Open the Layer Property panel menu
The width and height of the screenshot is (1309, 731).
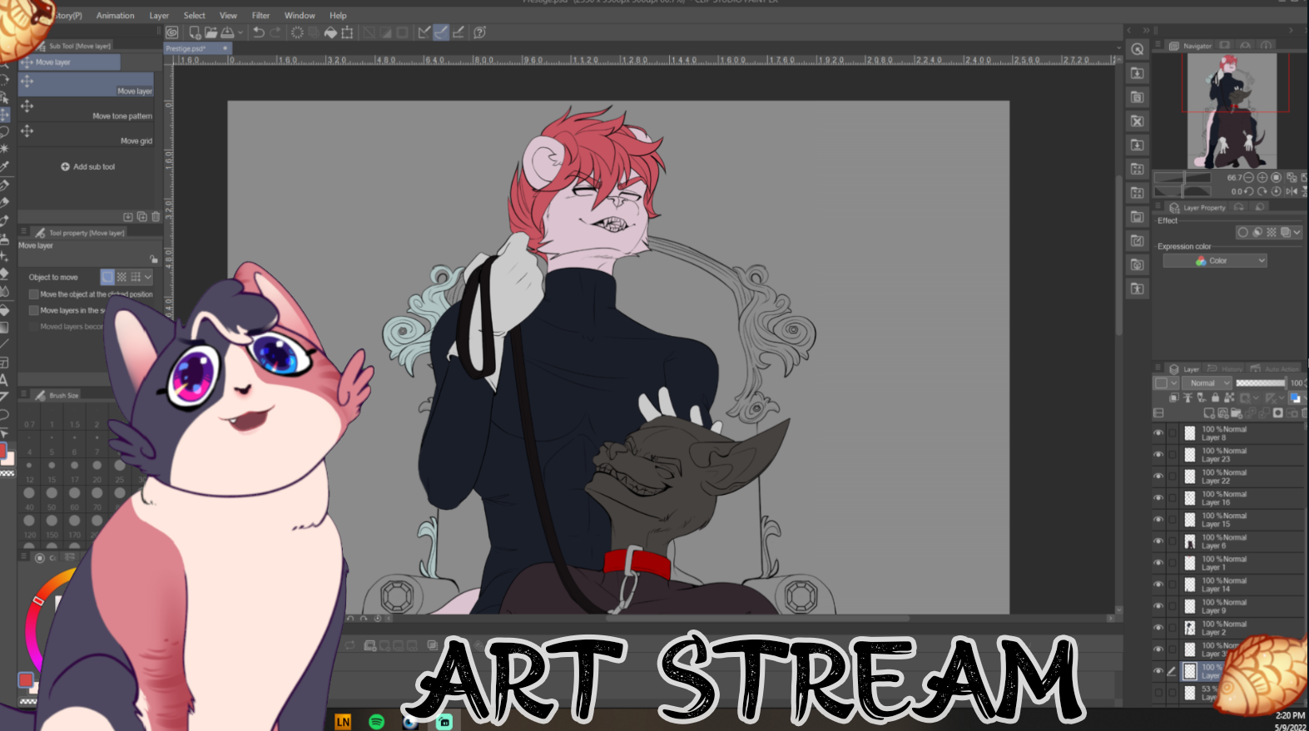(x=1158, y=207)
